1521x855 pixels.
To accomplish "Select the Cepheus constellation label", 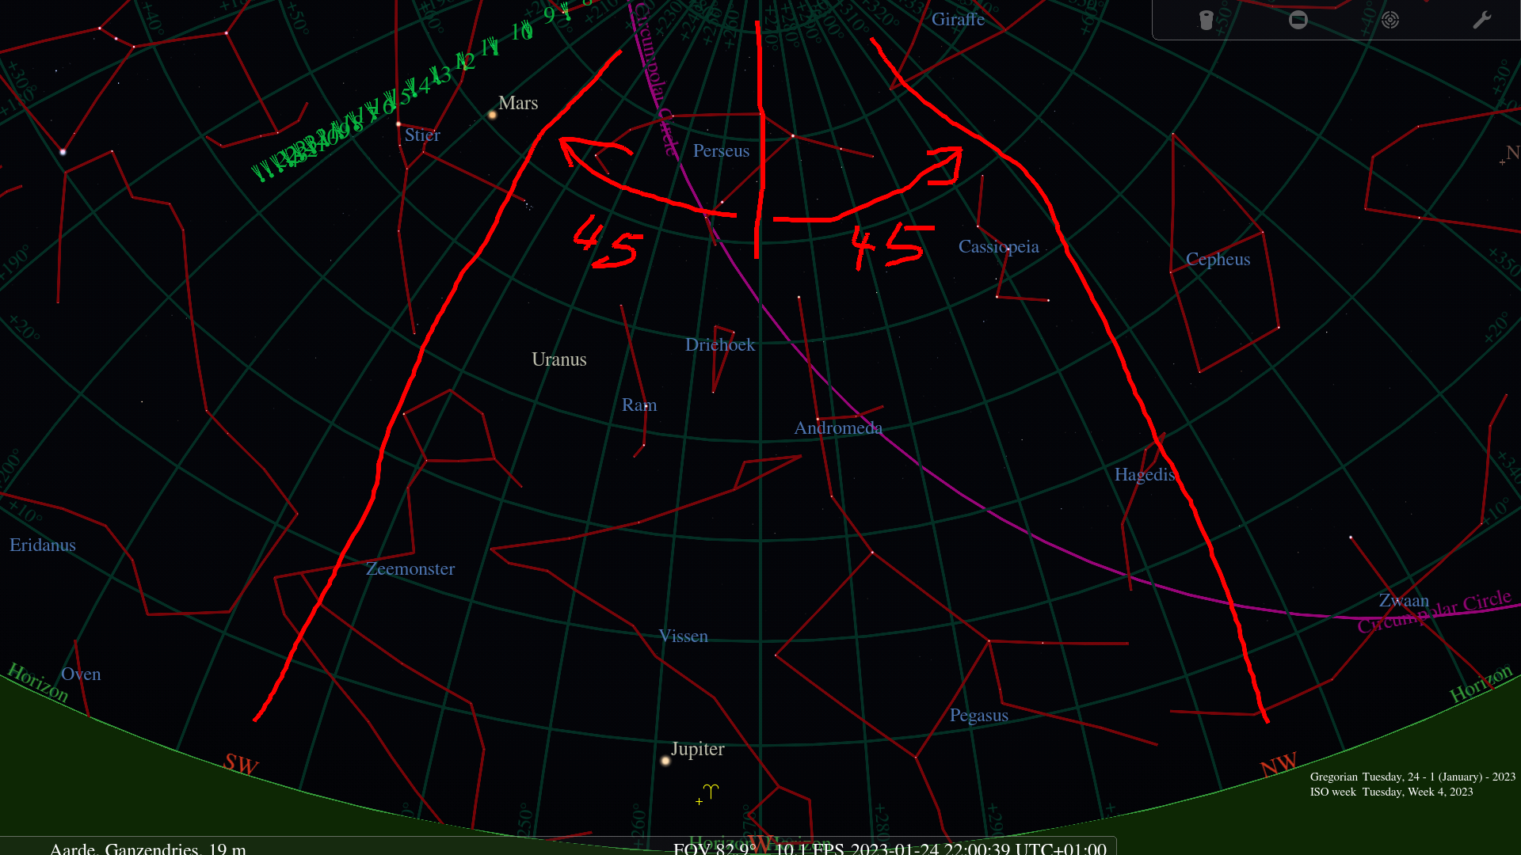I will click(1218, 259).
